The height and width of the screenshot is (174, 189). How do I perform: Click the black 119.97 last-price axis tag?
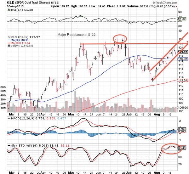click(x=183, y=52)
